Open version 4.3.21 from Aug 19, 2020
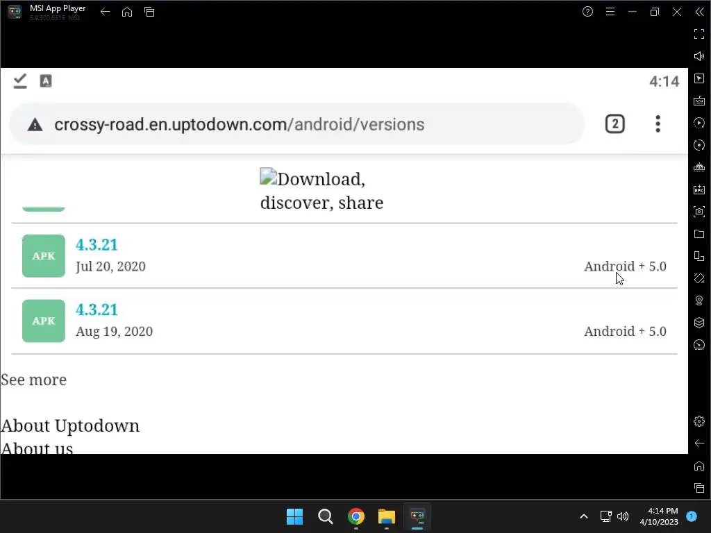The width and height of the screenshot is (711, 533). tap(97, 310)
